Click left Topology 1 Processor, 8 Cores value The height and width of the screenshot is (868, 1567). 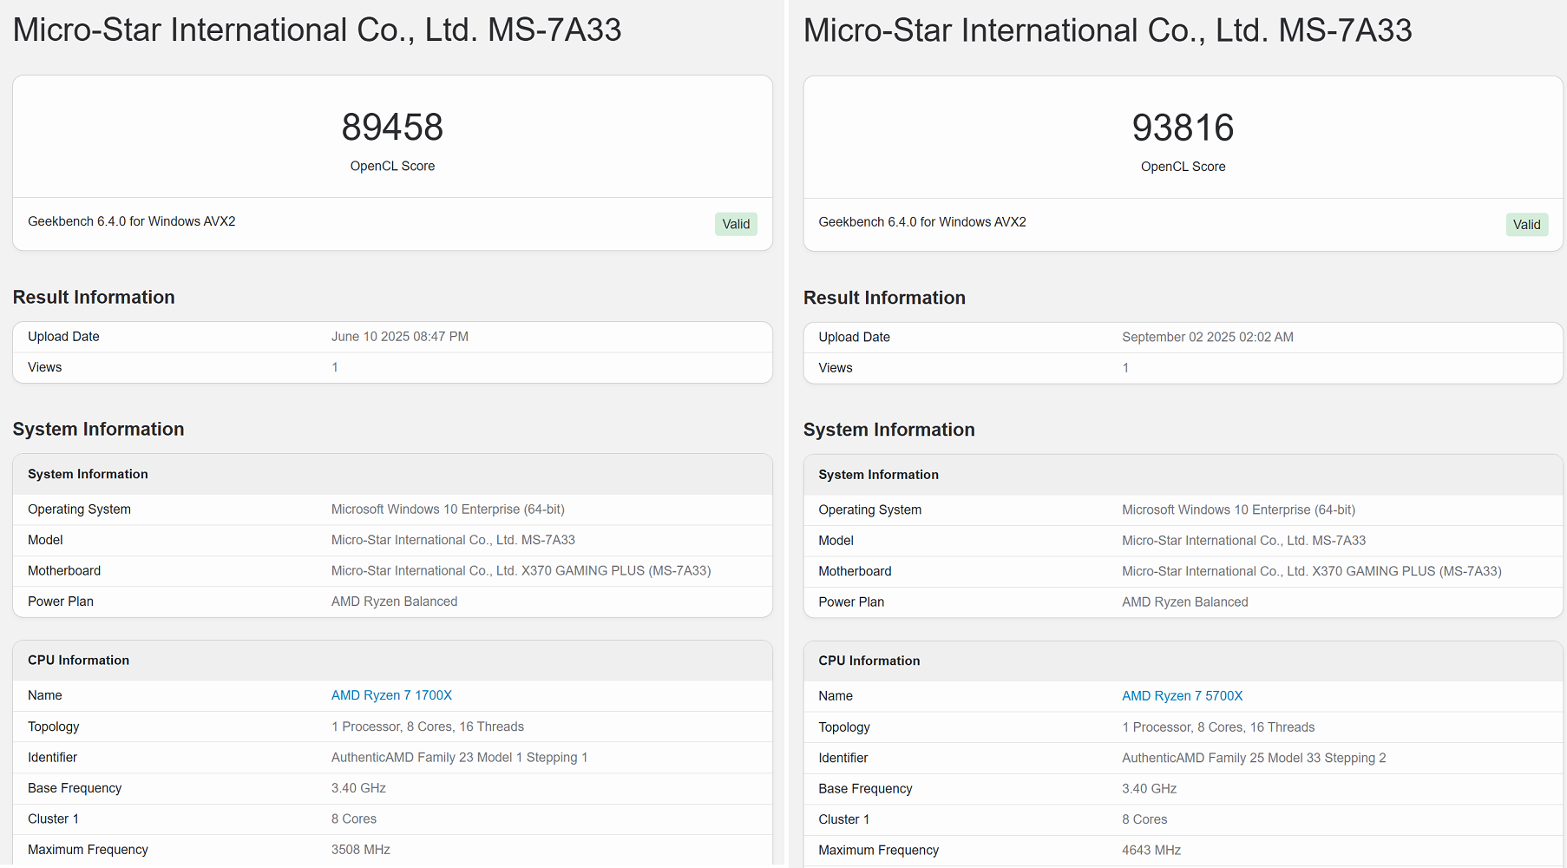[x=428, y=727]
